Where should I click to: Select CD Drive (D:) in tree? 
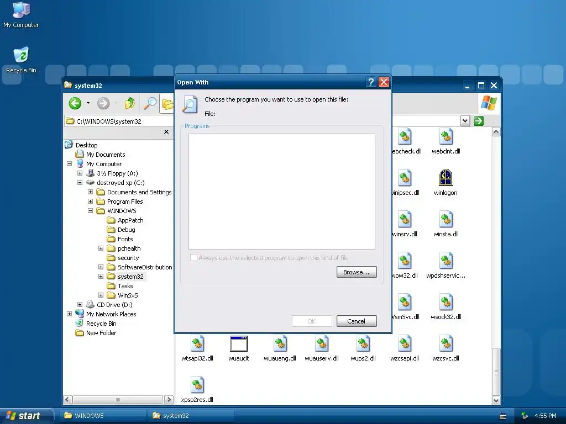(114, 304)
